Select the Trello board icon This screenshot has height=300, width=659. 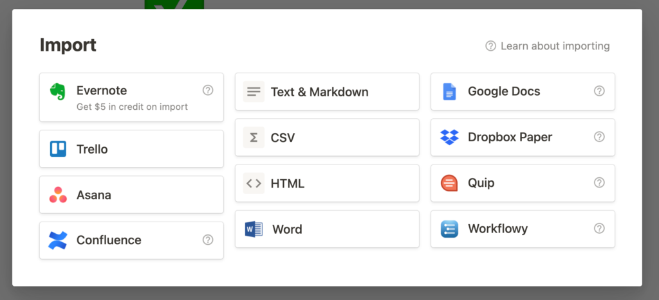(58, 149)
